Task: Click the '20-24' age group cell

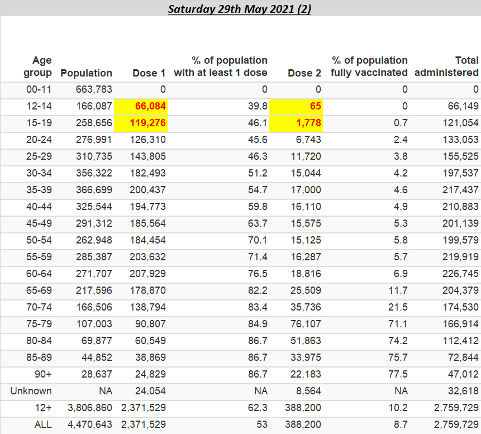Action: (39, 140)
